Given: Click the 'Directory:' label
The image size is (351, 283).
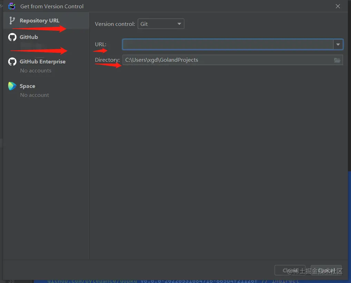Looking at the screenshot, I should [x=107, y=60].
